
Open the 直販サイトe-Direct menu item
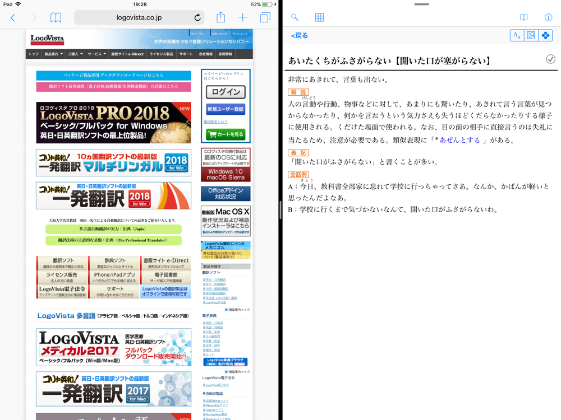coord(127,54)
